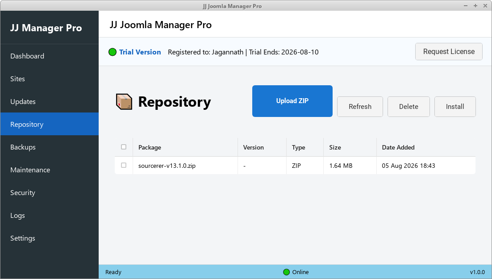Check the sourcerer-v13.1.0.zip row checkbox
The height and width of the screenshot is (279, 492).
tap(124, 165)
